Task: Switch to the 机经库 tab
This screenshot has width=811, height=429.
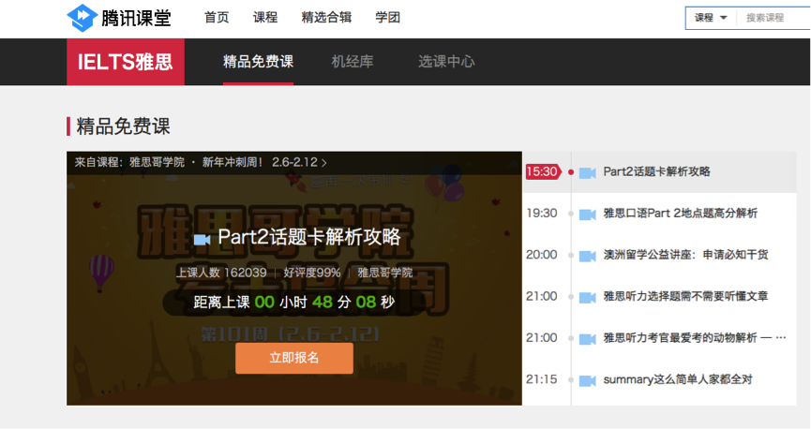Action: coord(352,62)
